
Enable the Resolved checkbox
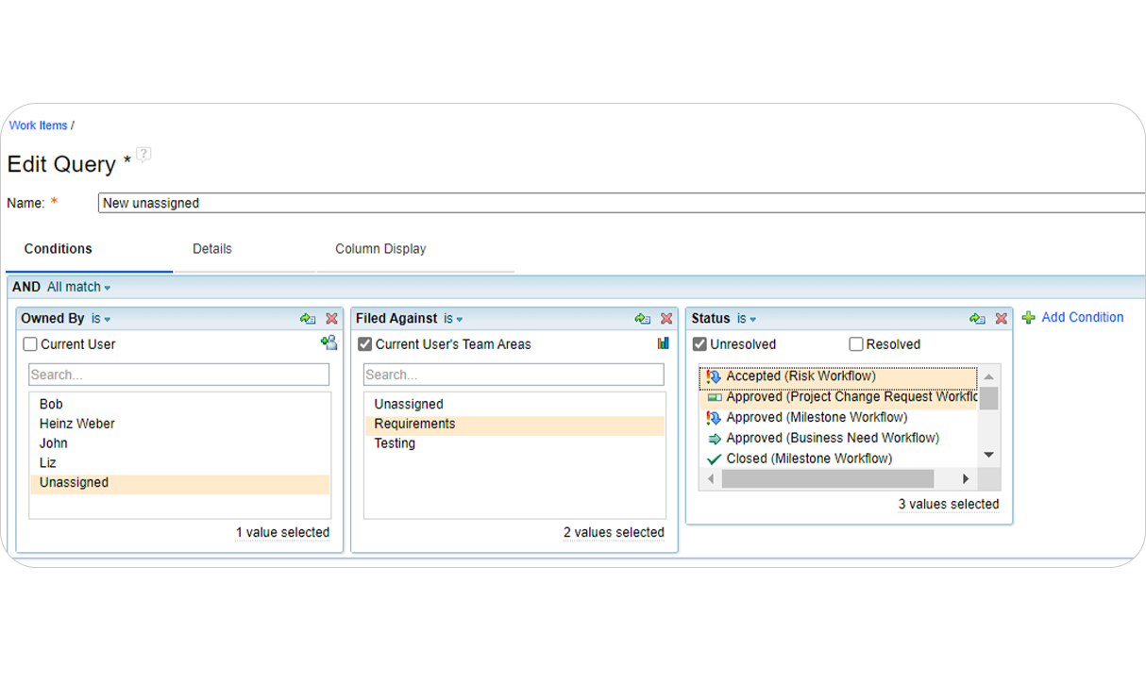(x=855, y=344)
